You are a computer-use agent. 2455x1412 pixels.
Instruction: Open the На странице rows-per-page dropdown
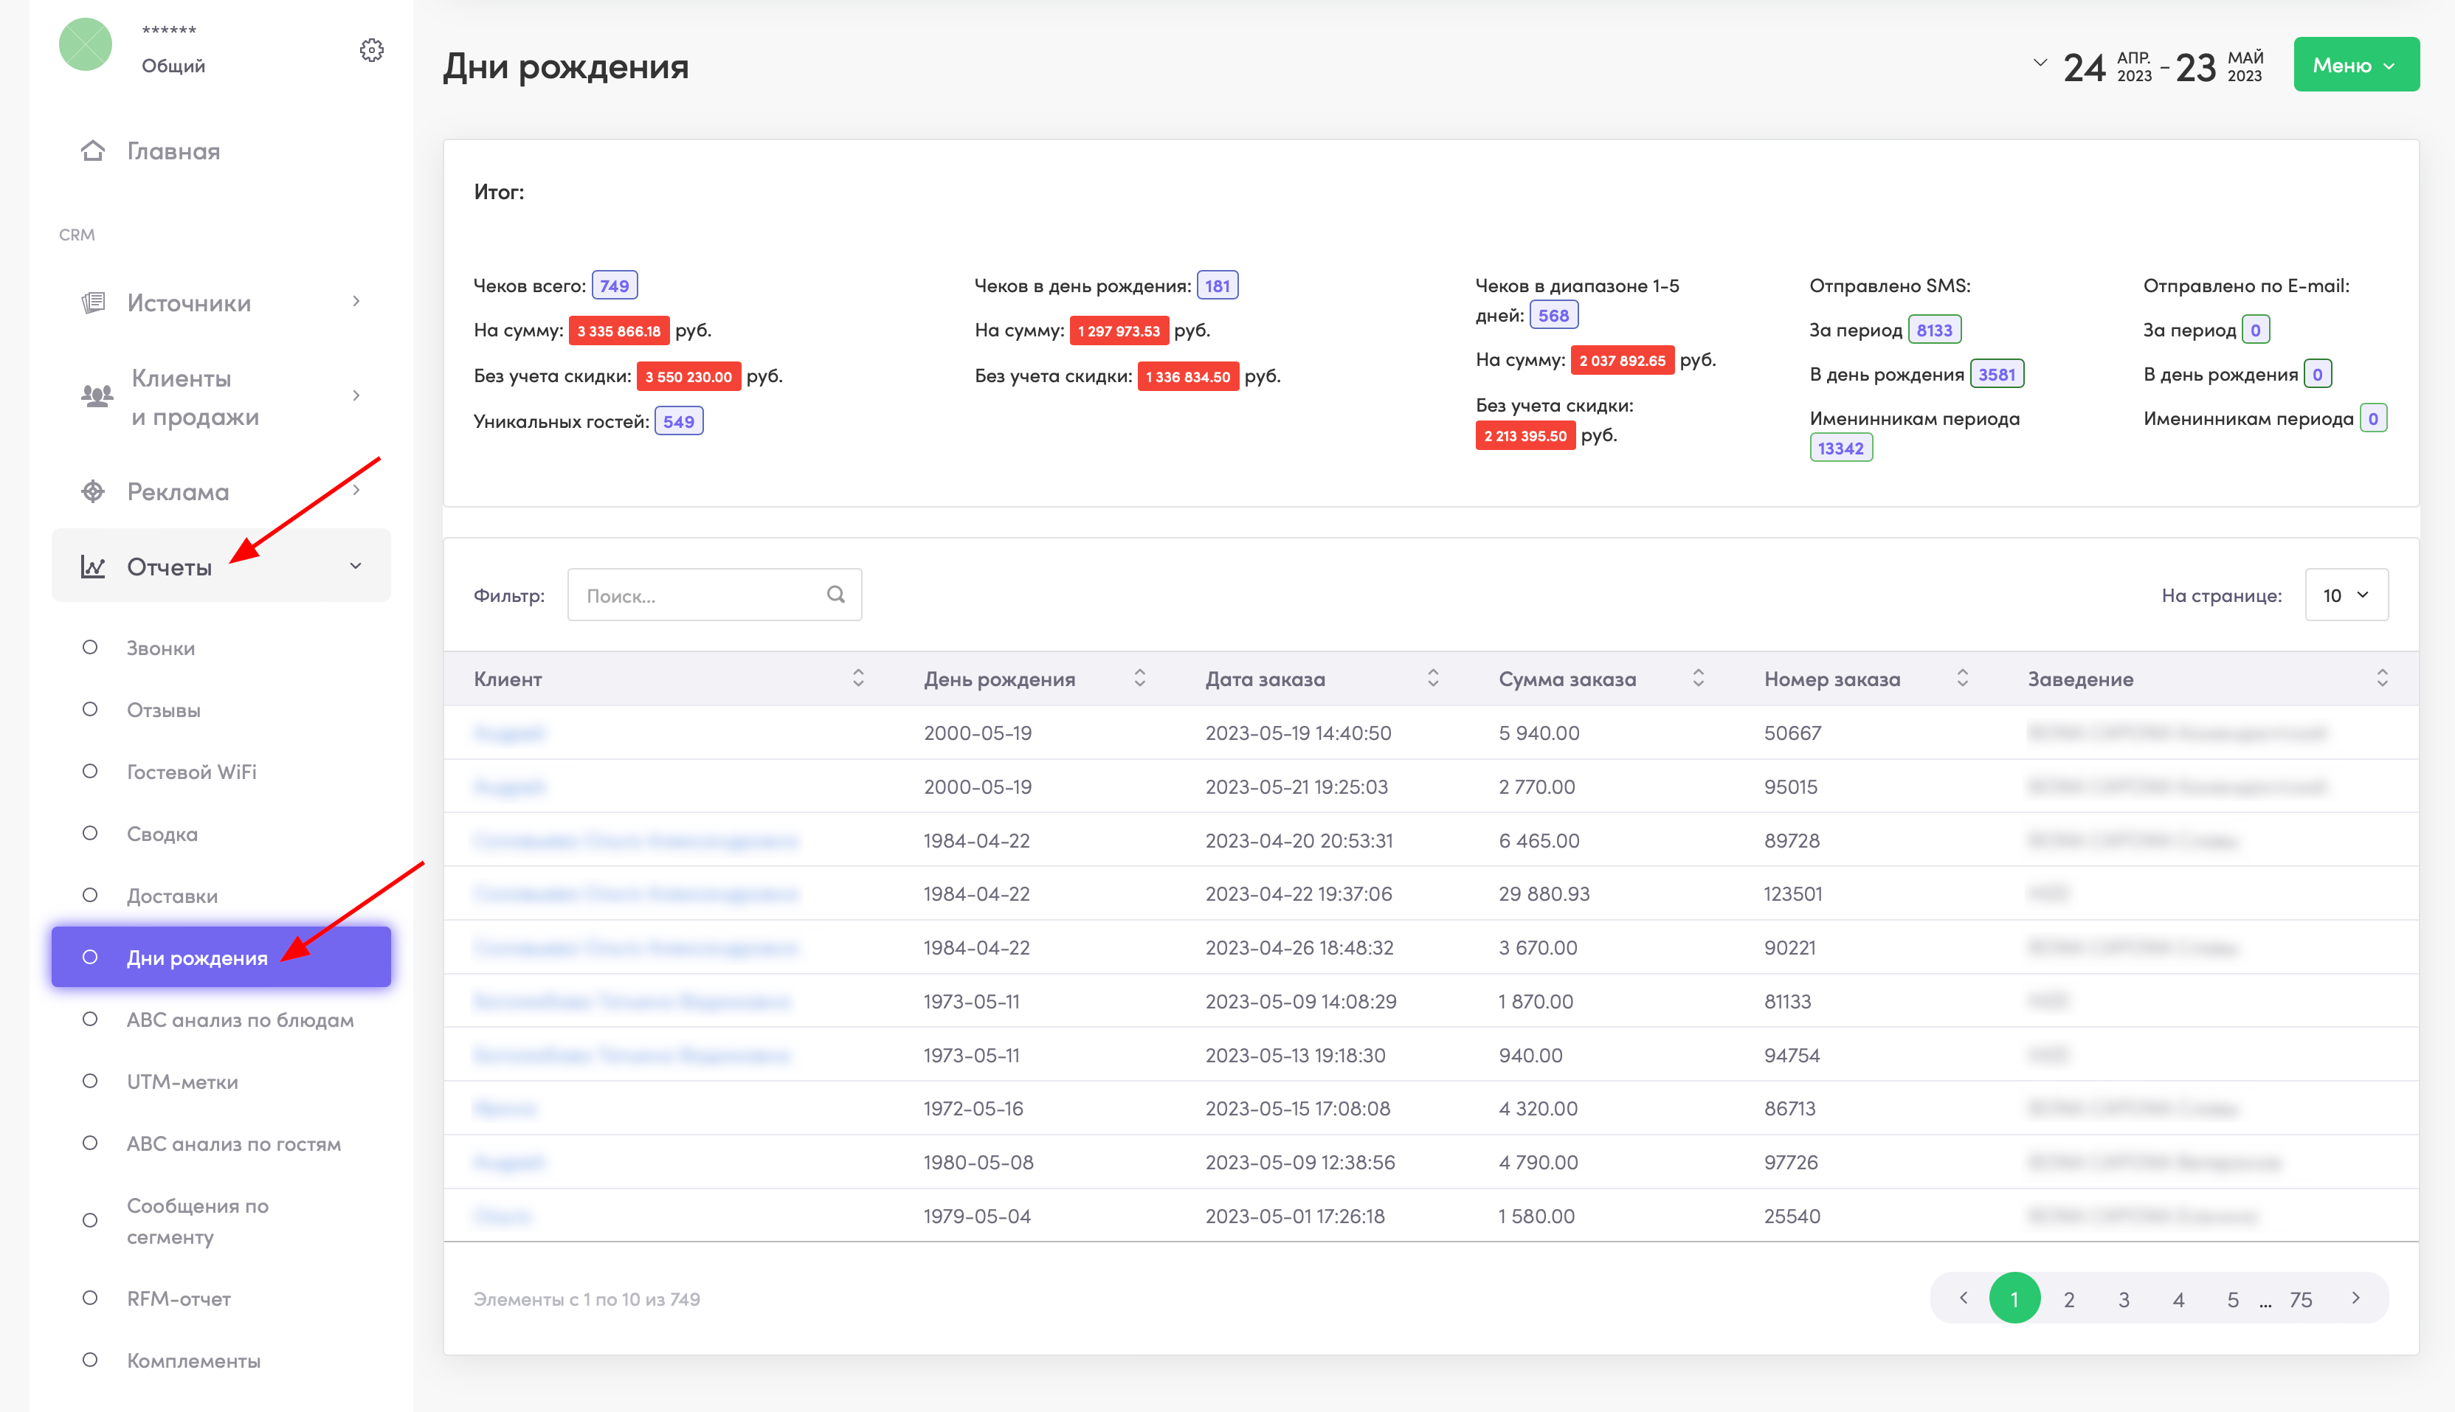pos(2347,595)
